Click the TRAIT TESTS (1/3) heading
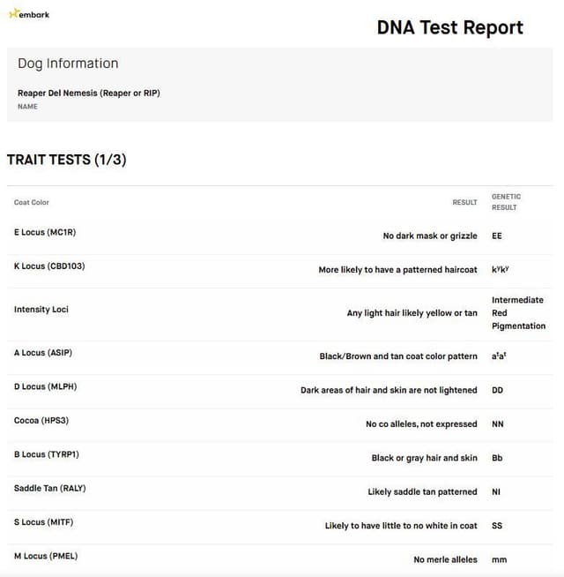Image resolution: width=564 pixels, height=577 pixels. pyautogui.click(x=67, y=160)
